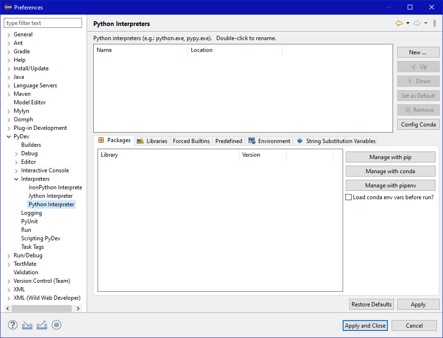Expand the Run/Debug category
This screenshot has height=338, width=443.
coord(9,255)
